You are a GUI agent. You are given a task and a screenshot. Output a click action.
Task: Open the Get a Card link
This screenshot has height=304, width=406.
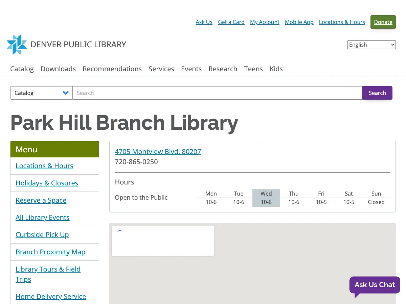[x=231, y=22]
